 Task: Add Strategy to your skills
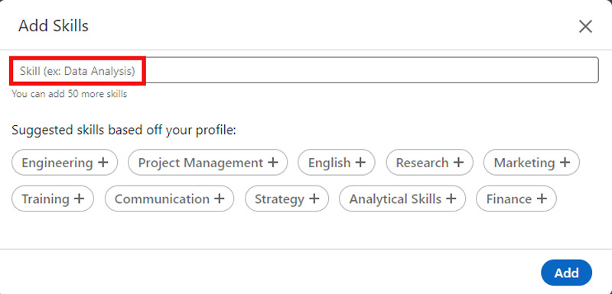287,199
